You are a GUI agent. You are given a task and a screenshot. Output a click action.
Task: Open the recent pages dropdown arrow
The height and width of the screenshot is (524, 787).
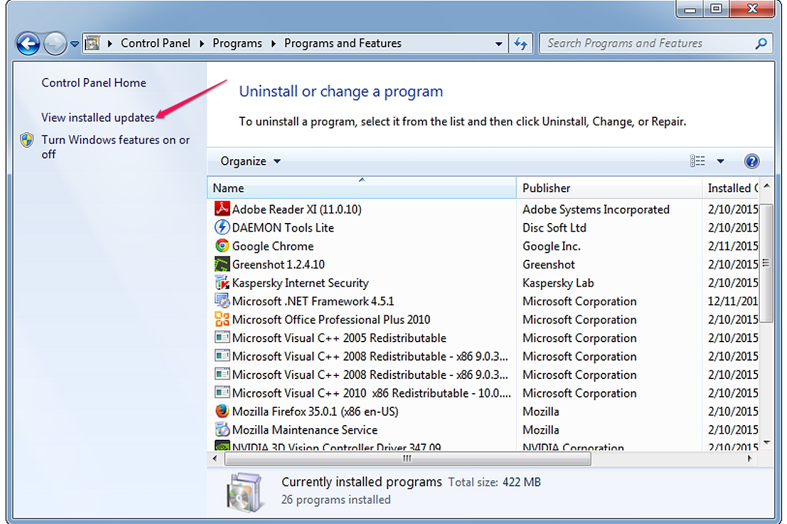[x=74, y=44]
